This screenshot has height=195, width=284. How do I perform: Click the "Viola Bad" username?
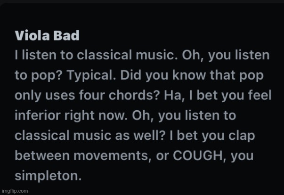click(x=47, y=36)
